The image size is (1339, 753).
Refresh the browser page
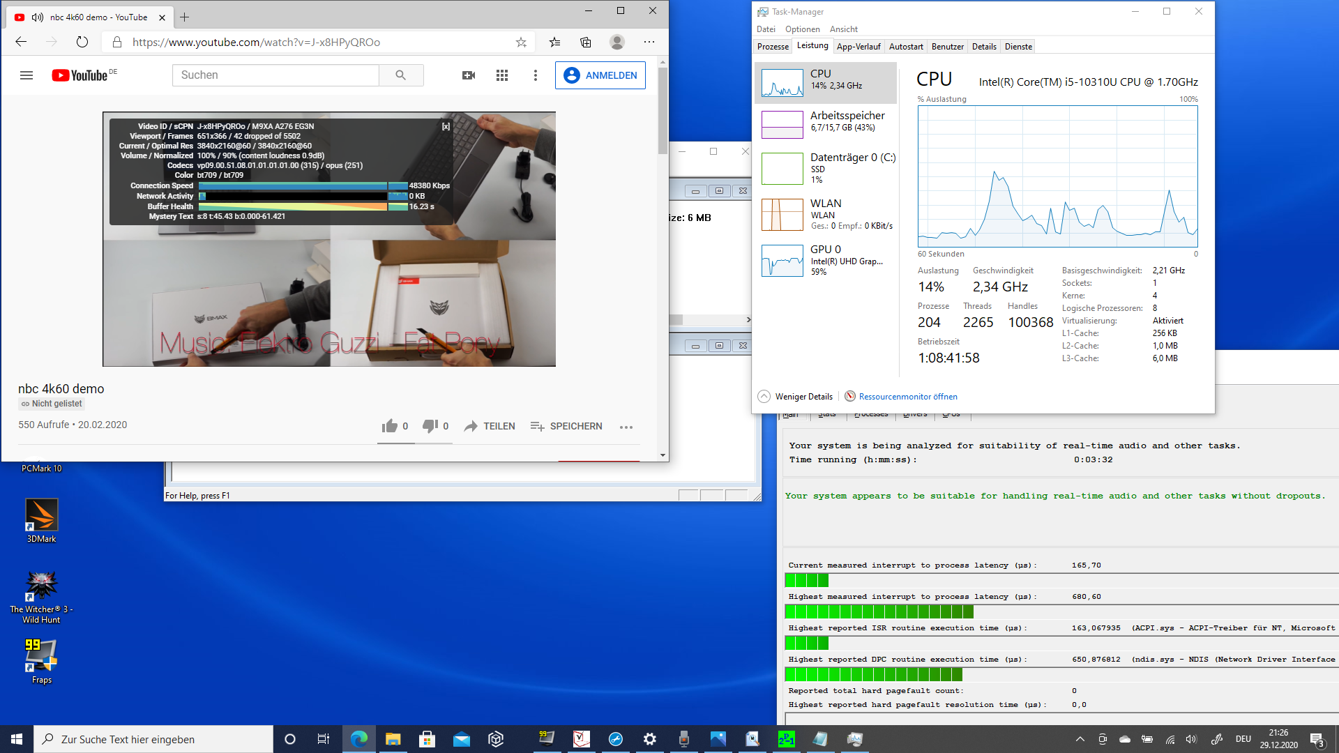click(82, 42)
